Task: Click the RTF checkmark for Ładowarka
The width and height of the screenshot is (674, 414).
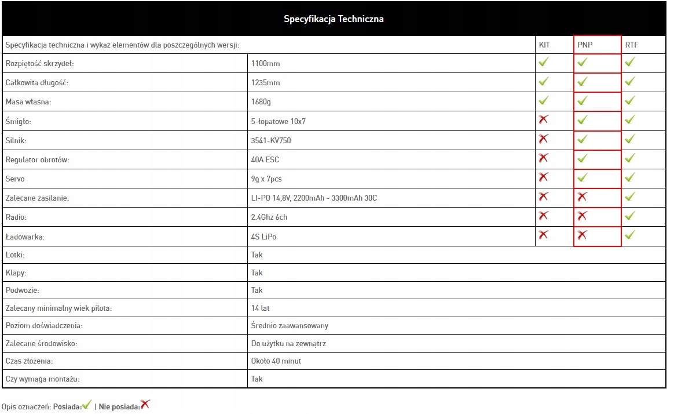Action: (x=630, y=235)
